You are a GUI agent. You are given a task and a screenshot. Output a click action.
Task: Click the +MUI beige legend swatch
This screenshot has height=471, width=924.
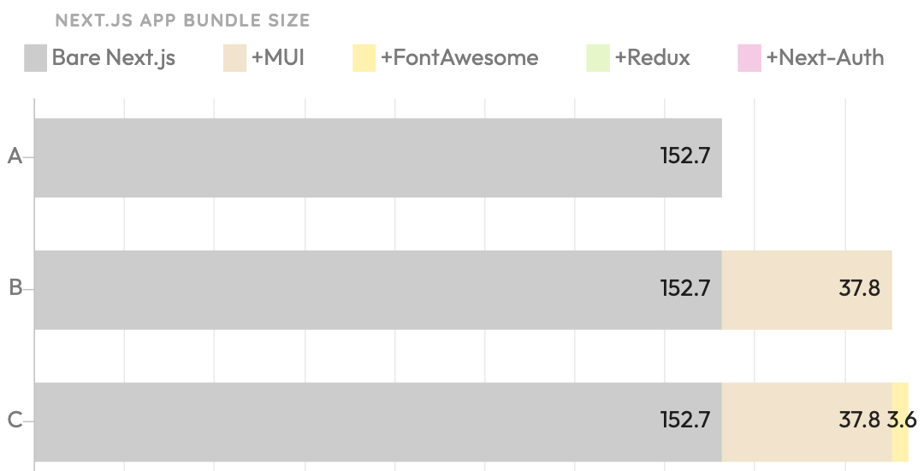(234, 57)
